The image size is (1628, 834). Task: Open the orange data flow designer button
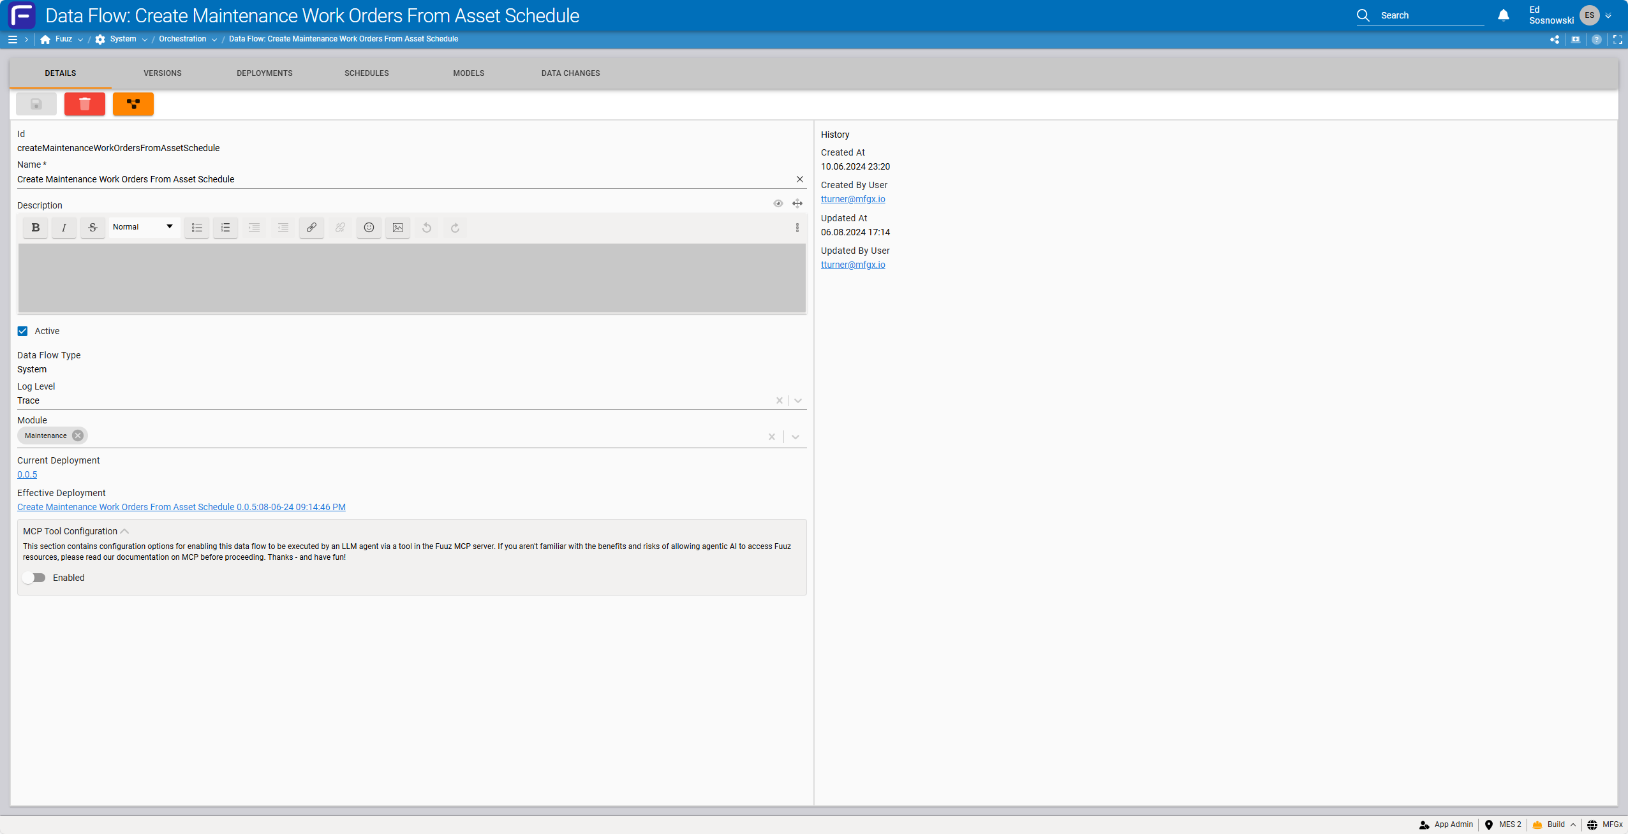[x=133, y=104]
